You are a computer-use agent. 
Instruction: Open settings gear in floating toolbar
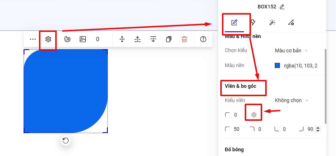(48, 39)
